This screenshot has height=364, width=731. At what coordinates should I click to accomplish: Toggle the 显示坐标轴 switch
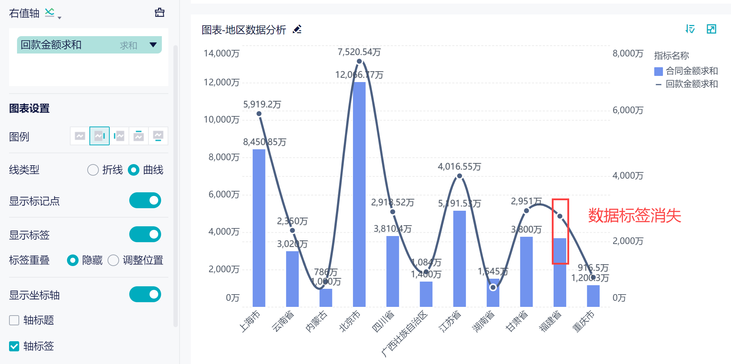coord(145,294)
